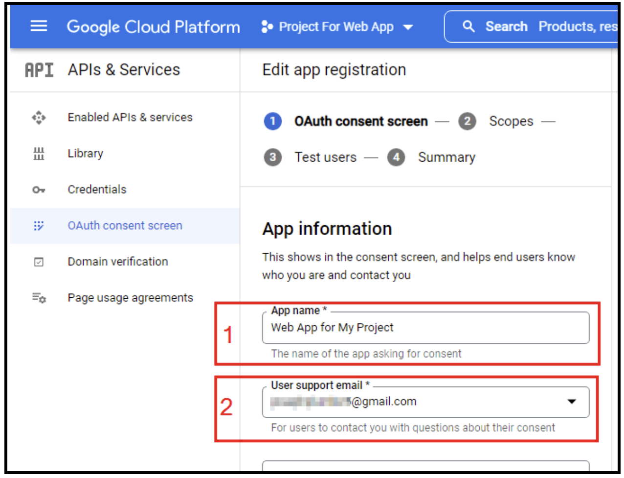
Task: Click the API logo icon
Action: pos(39,70)
